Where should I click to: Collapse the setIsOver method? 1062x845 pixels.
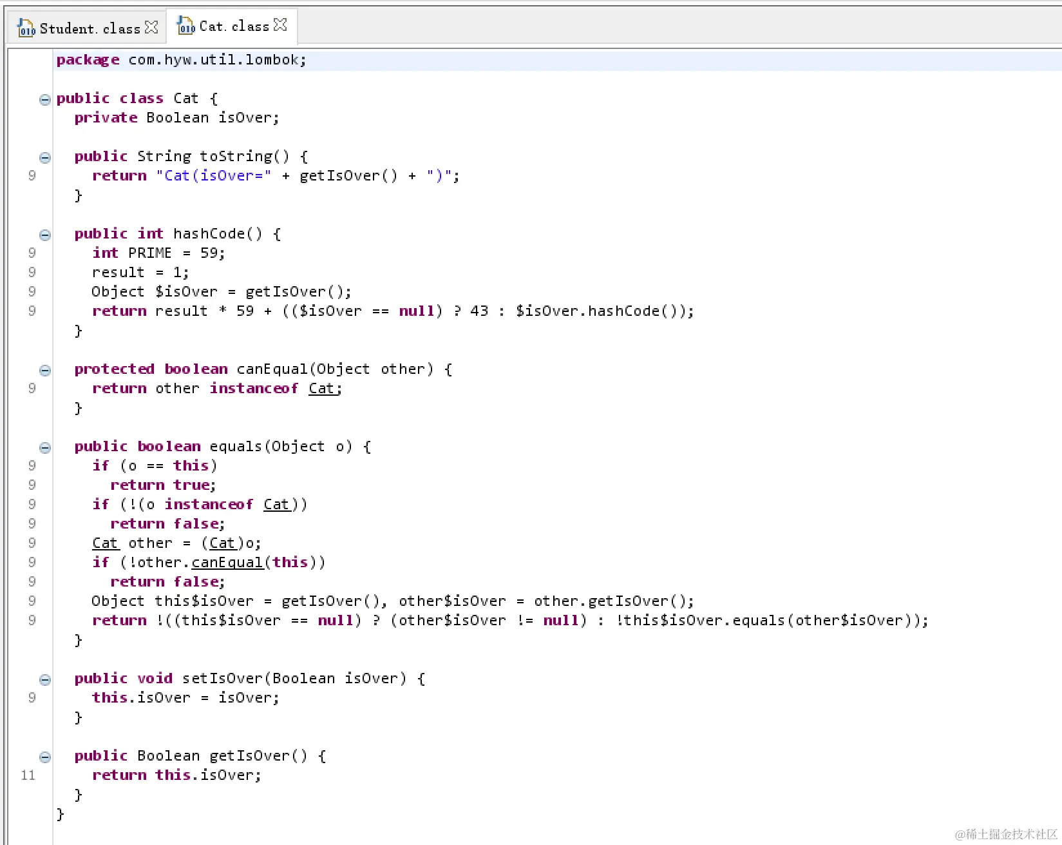[x=45, y=679]
